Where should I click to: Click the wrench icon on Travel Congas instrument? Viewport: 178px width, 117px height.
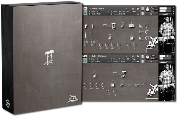(85, 8)
